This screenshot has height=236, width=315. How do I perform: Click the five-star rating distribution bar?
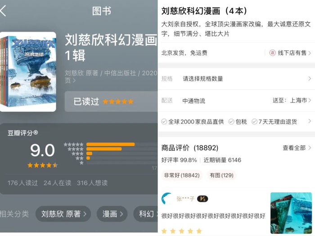[x=111, y=144]
